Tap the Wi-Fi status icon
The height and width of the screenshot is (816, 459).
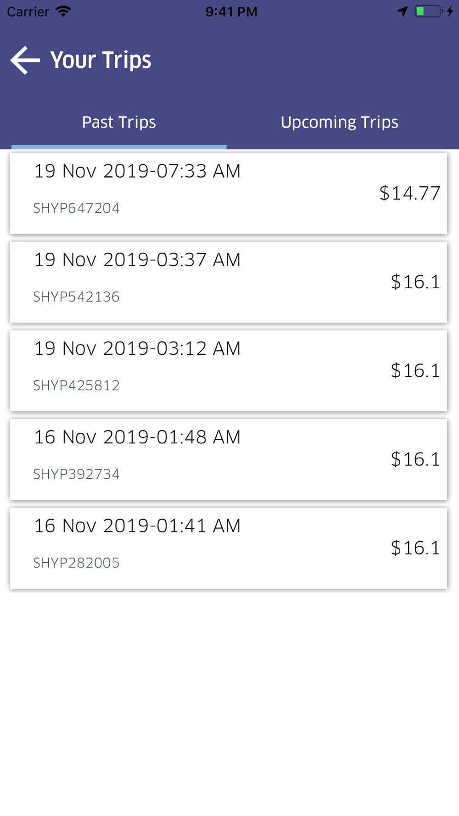[63, 11]
